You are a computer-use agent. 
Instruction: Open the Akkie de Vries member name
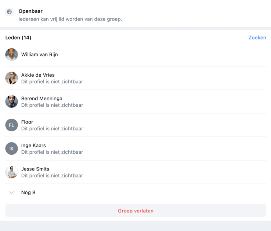(x=38, y=75)
